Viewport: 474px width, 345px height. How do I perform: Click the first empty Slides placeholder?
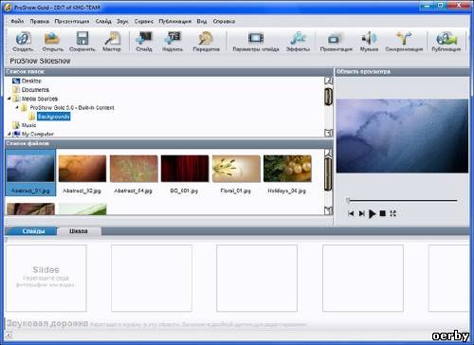coord(46,278)
